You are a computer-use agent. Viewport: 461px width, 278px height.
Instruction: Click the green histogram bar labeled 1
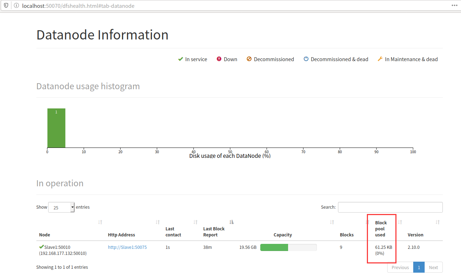click(x=56, y=128)
